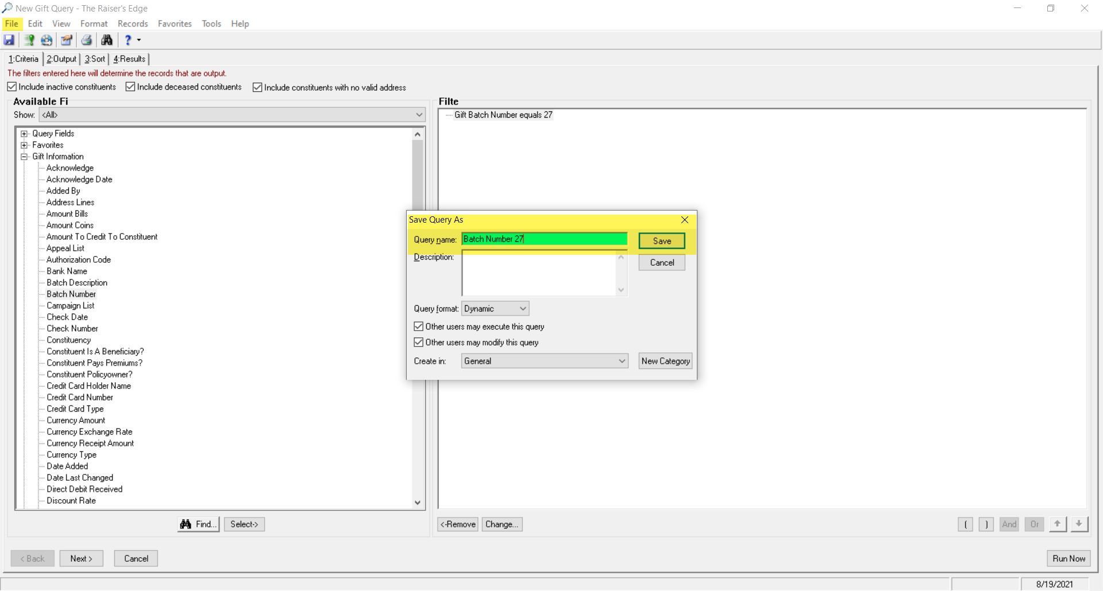Click the Run Now button

[x=1069, y=558]
